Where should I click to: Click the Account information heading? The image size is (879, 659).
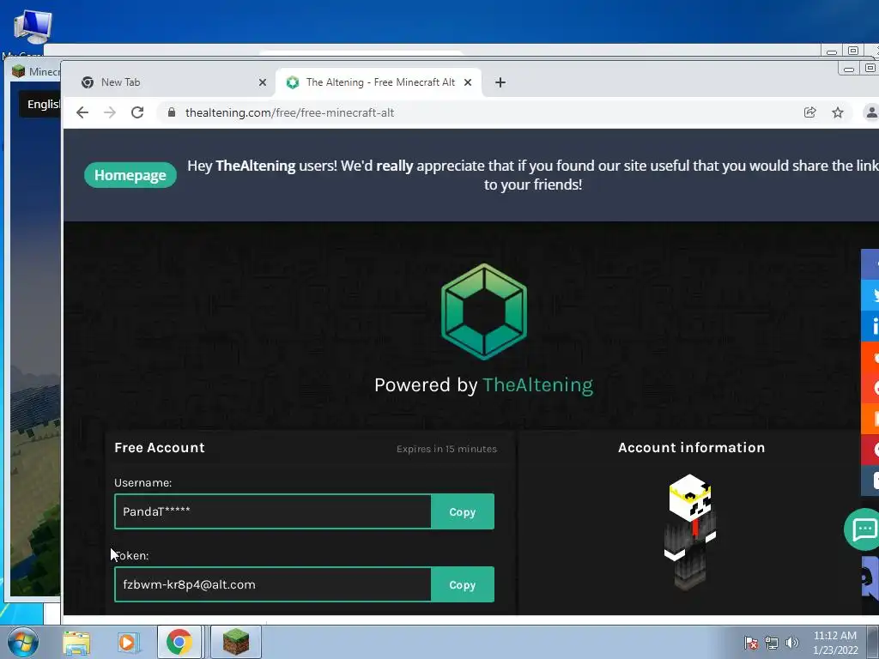pos(692,448)
